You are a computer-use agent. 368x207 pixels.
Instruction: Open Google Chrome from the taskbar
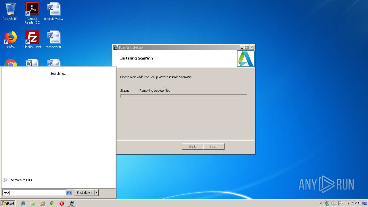coord(52,203)
